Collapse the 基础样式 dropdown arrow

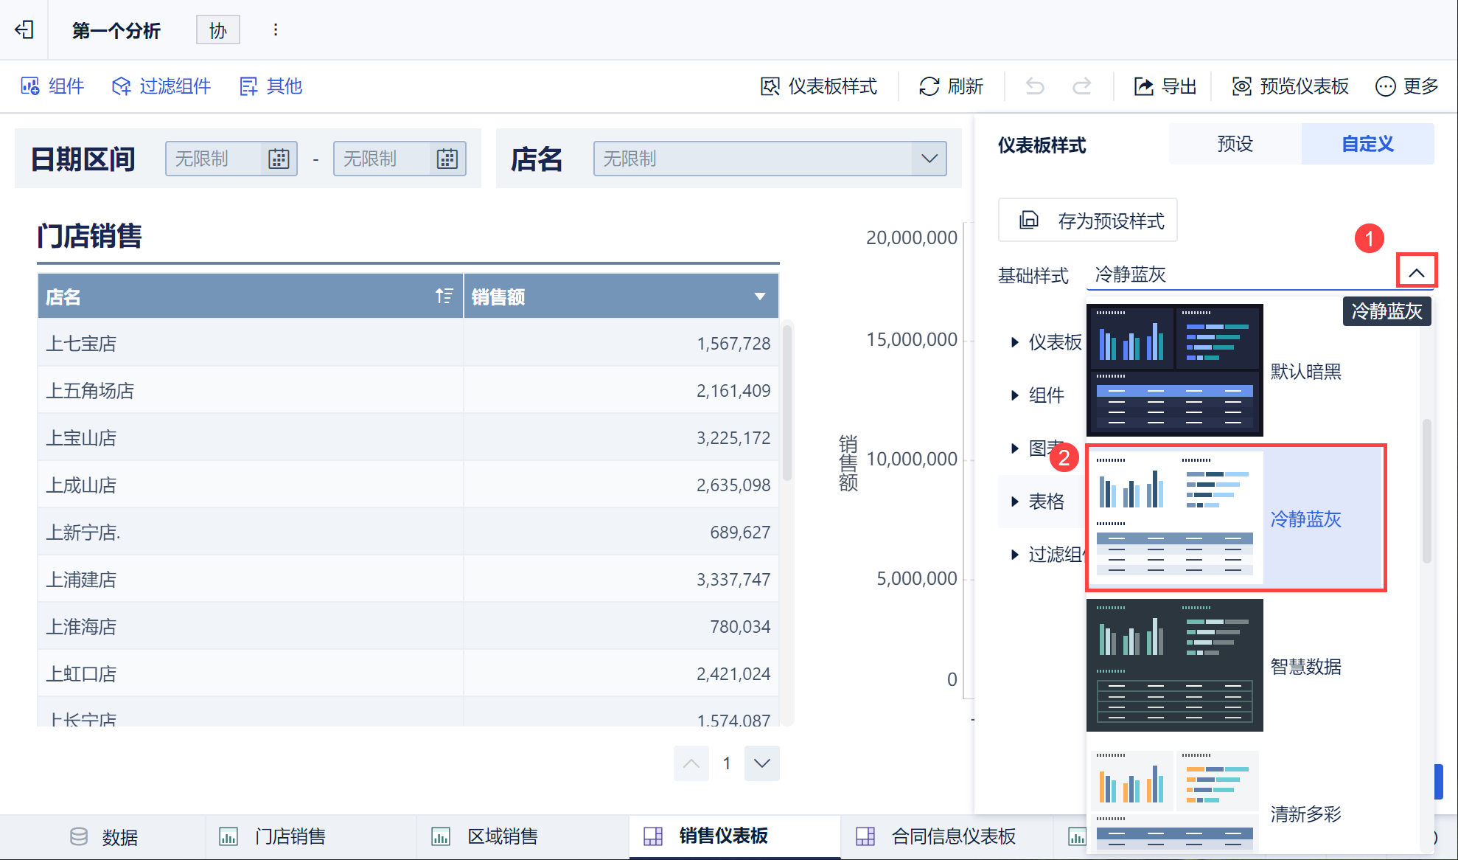tap(1416, 273)
